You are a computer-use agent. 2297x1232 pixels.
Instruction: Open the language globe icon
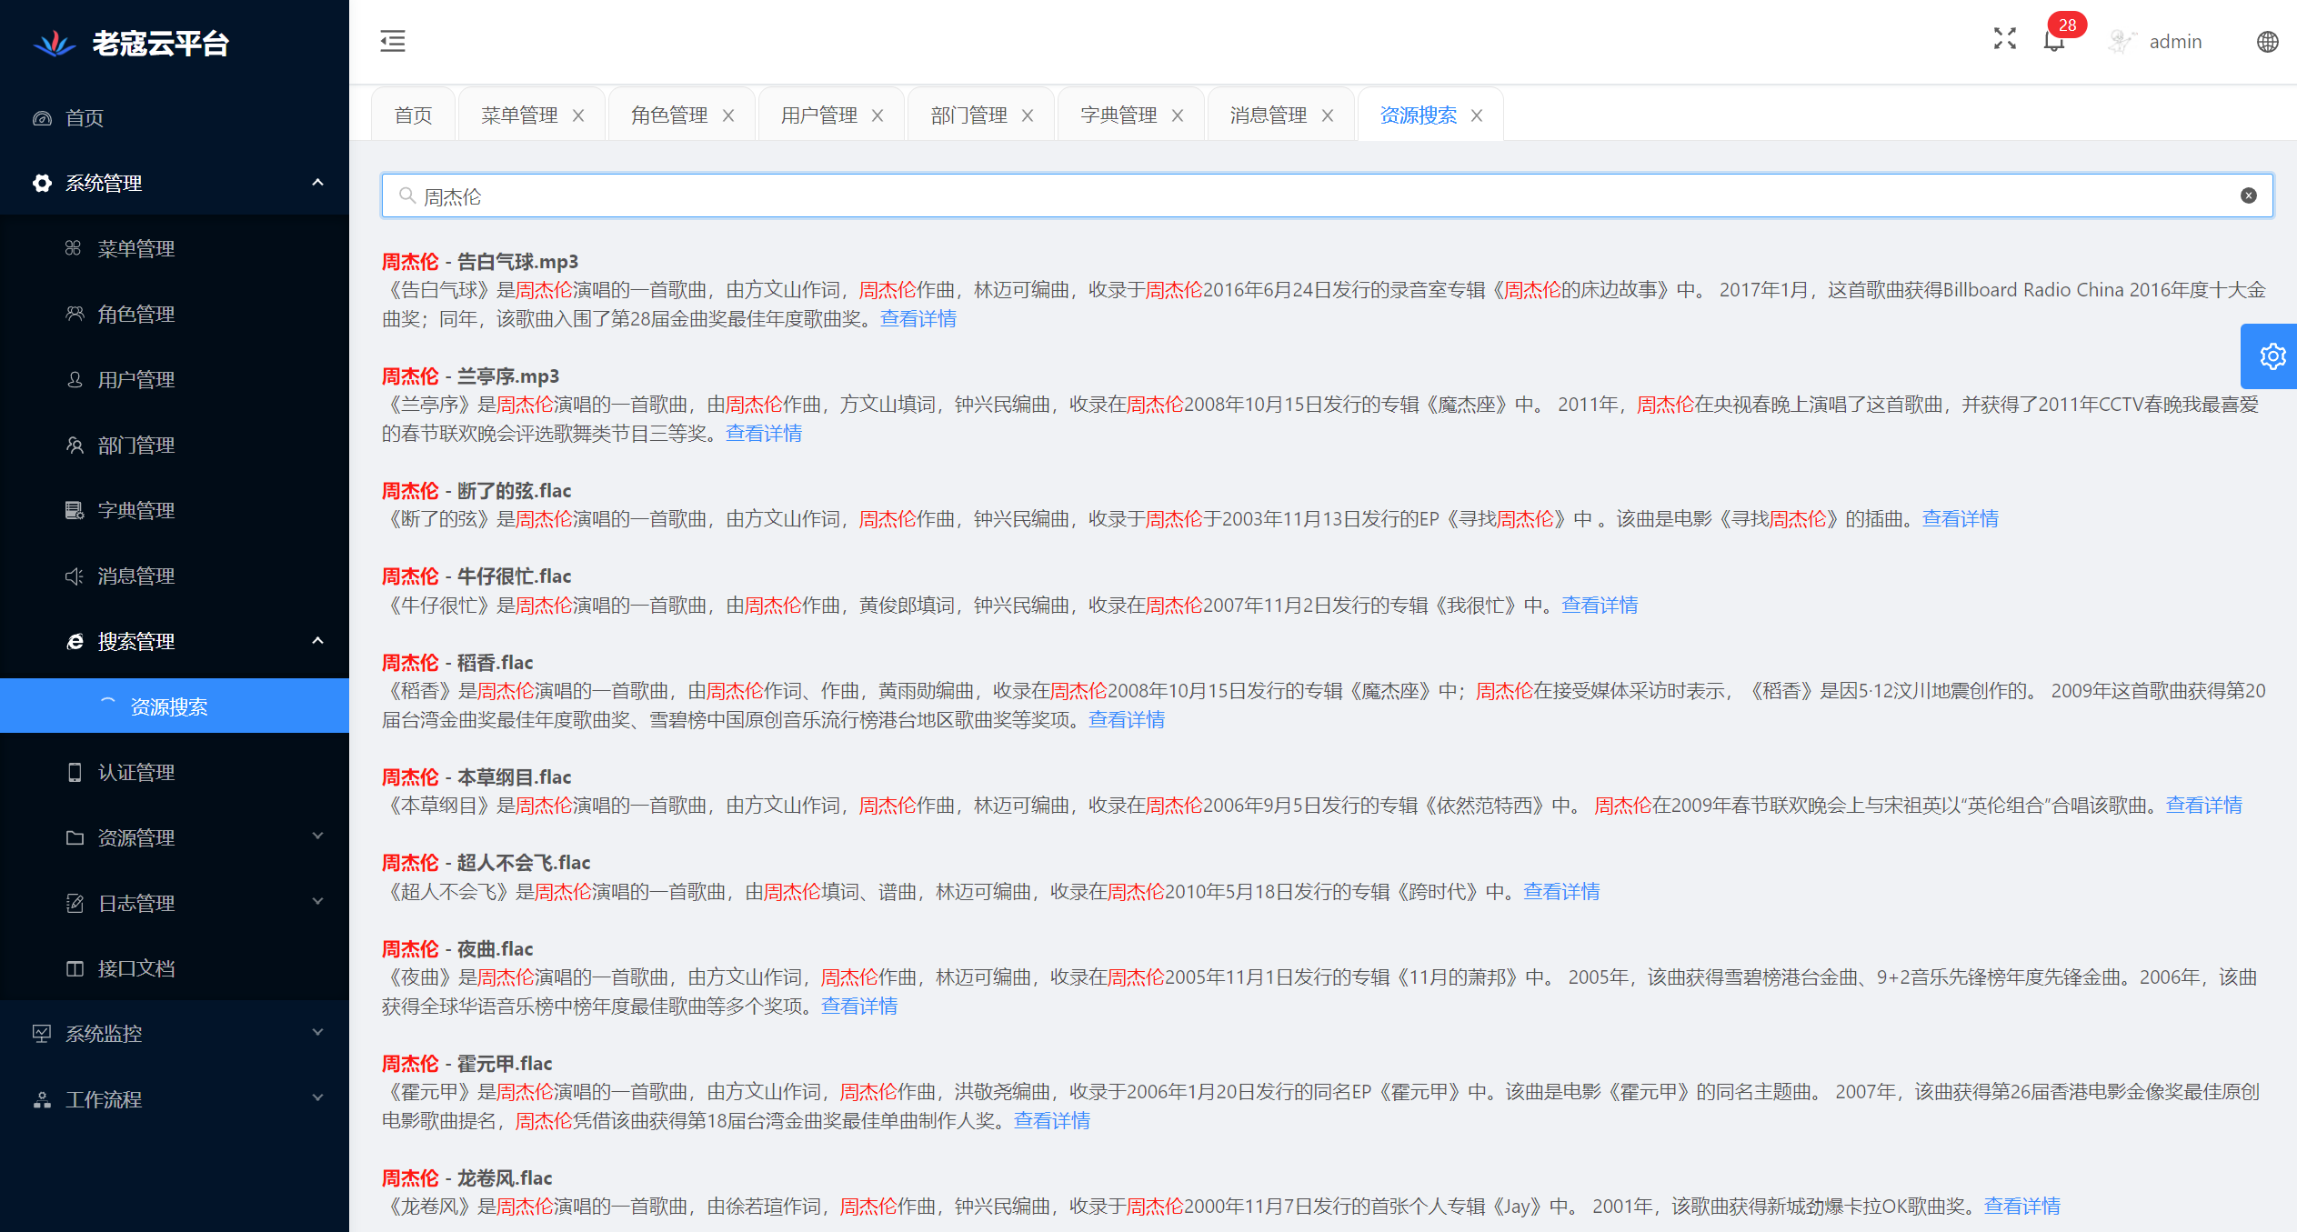(x=2267, y=42)
